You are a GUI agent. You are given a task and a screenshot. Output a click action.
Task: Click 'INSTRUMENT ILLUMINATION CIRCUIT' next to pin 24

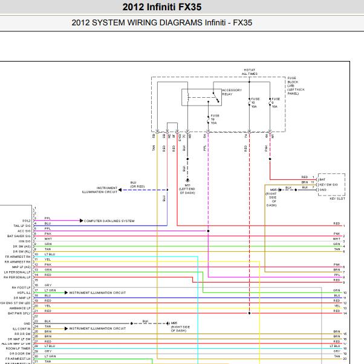[97, 328]
